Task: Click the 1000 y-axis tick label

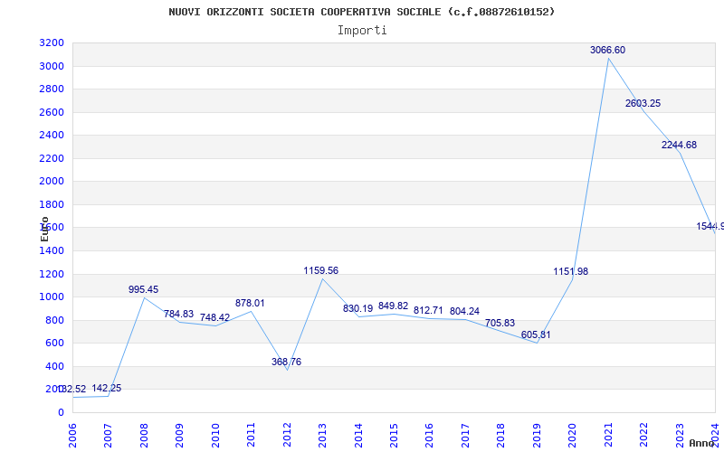Action: (52, 297)
